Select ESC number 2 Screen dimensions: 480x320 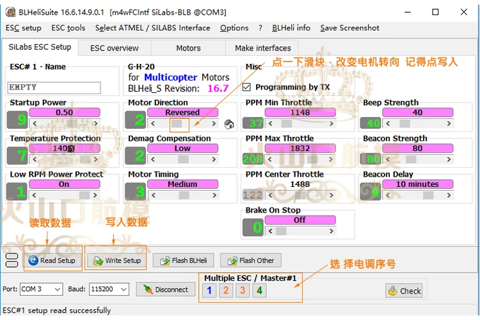coord(226,290)
